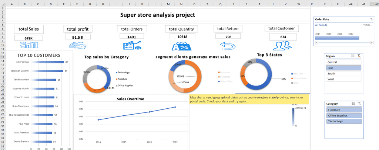Select Technology in Category slicer

tap(344, 121)
